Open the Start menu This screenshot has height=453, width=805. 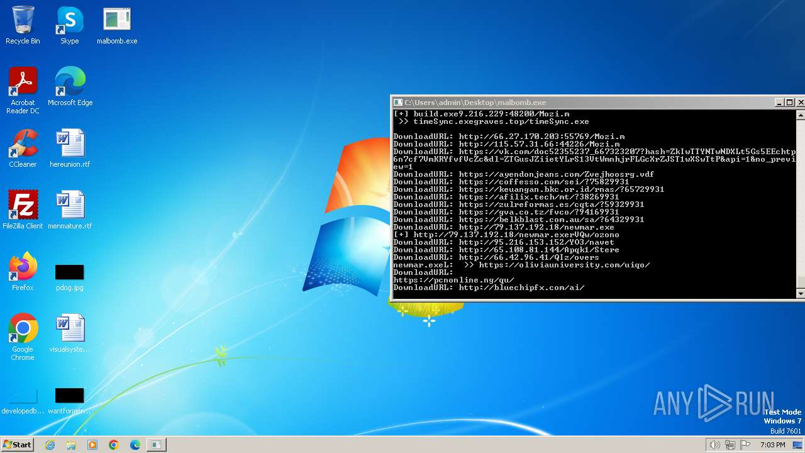click(17, 445)
